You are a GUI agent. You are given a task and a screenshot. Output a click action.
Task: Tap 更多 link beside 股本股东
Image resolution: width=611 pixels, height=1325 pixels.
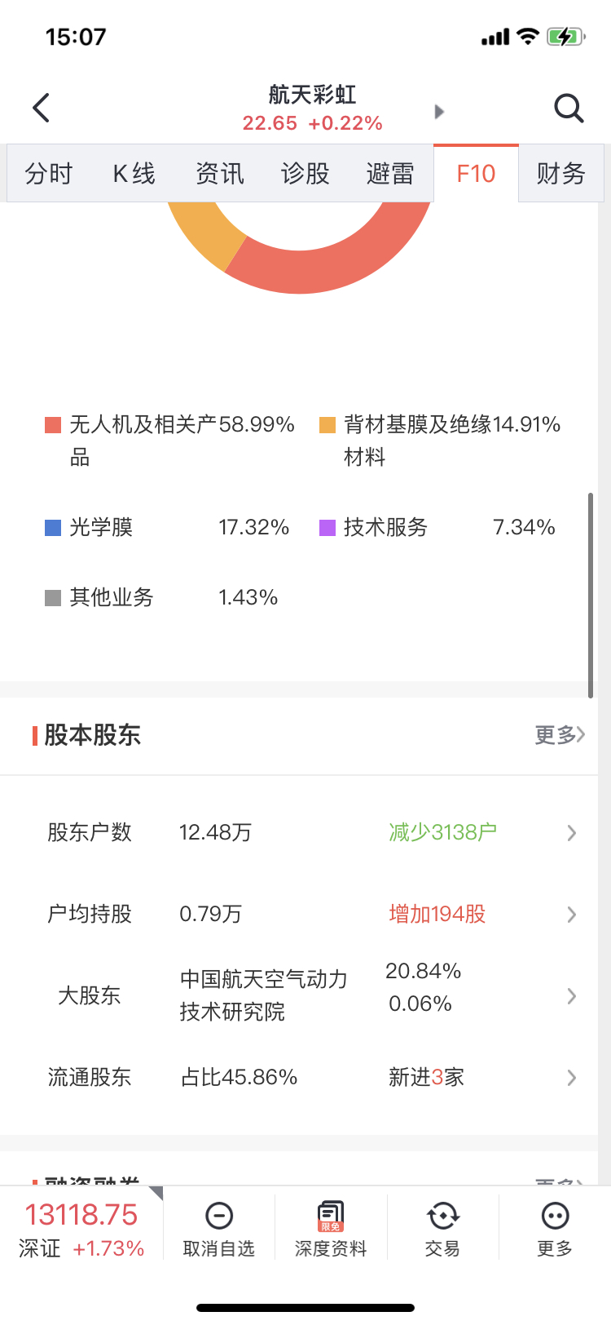pyautogui.click(x=559, y=735)
